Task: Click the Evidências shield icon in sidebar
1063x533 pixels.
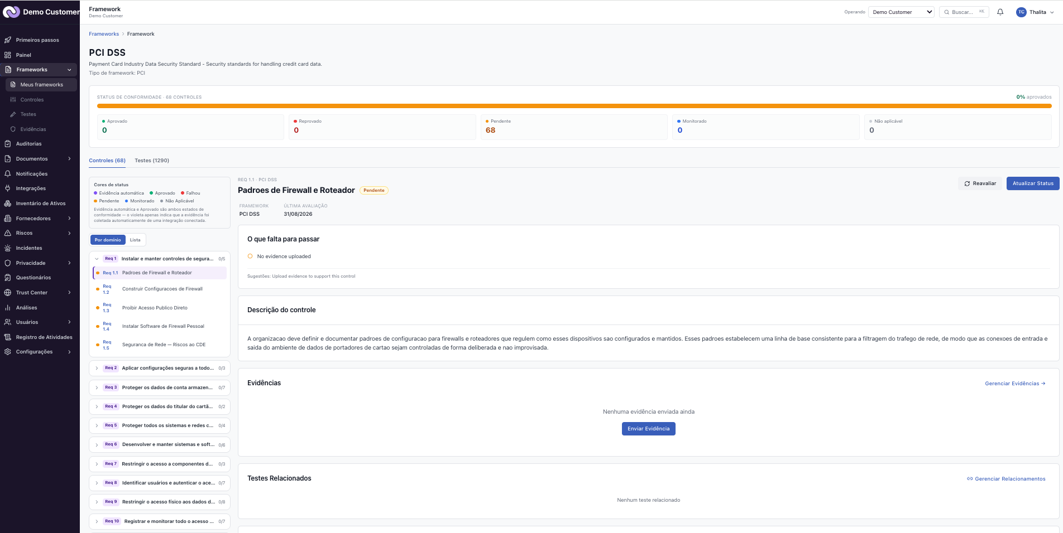Action: point(13,129)
